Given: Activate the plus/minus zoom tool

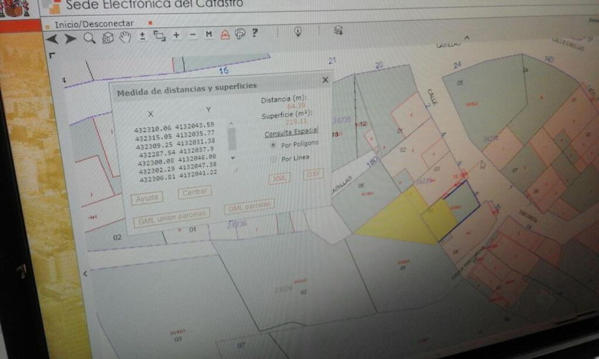Looking at the screenshot, I should (x=142, y=36).
